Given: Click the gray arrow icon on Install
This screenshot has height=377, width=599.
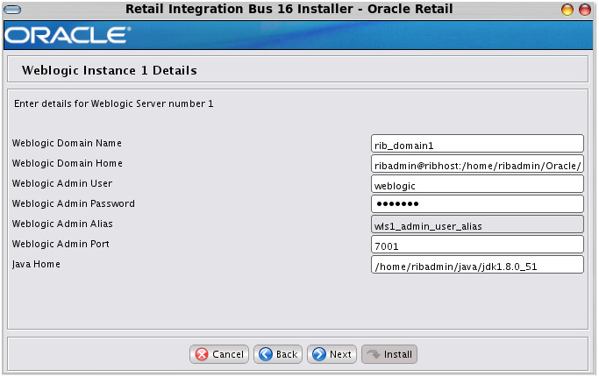Looking at the screenshot, I should 374,354.
